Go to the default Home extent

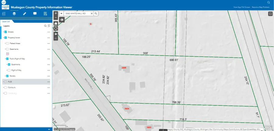pyautogui.click(x=56, y=23)
